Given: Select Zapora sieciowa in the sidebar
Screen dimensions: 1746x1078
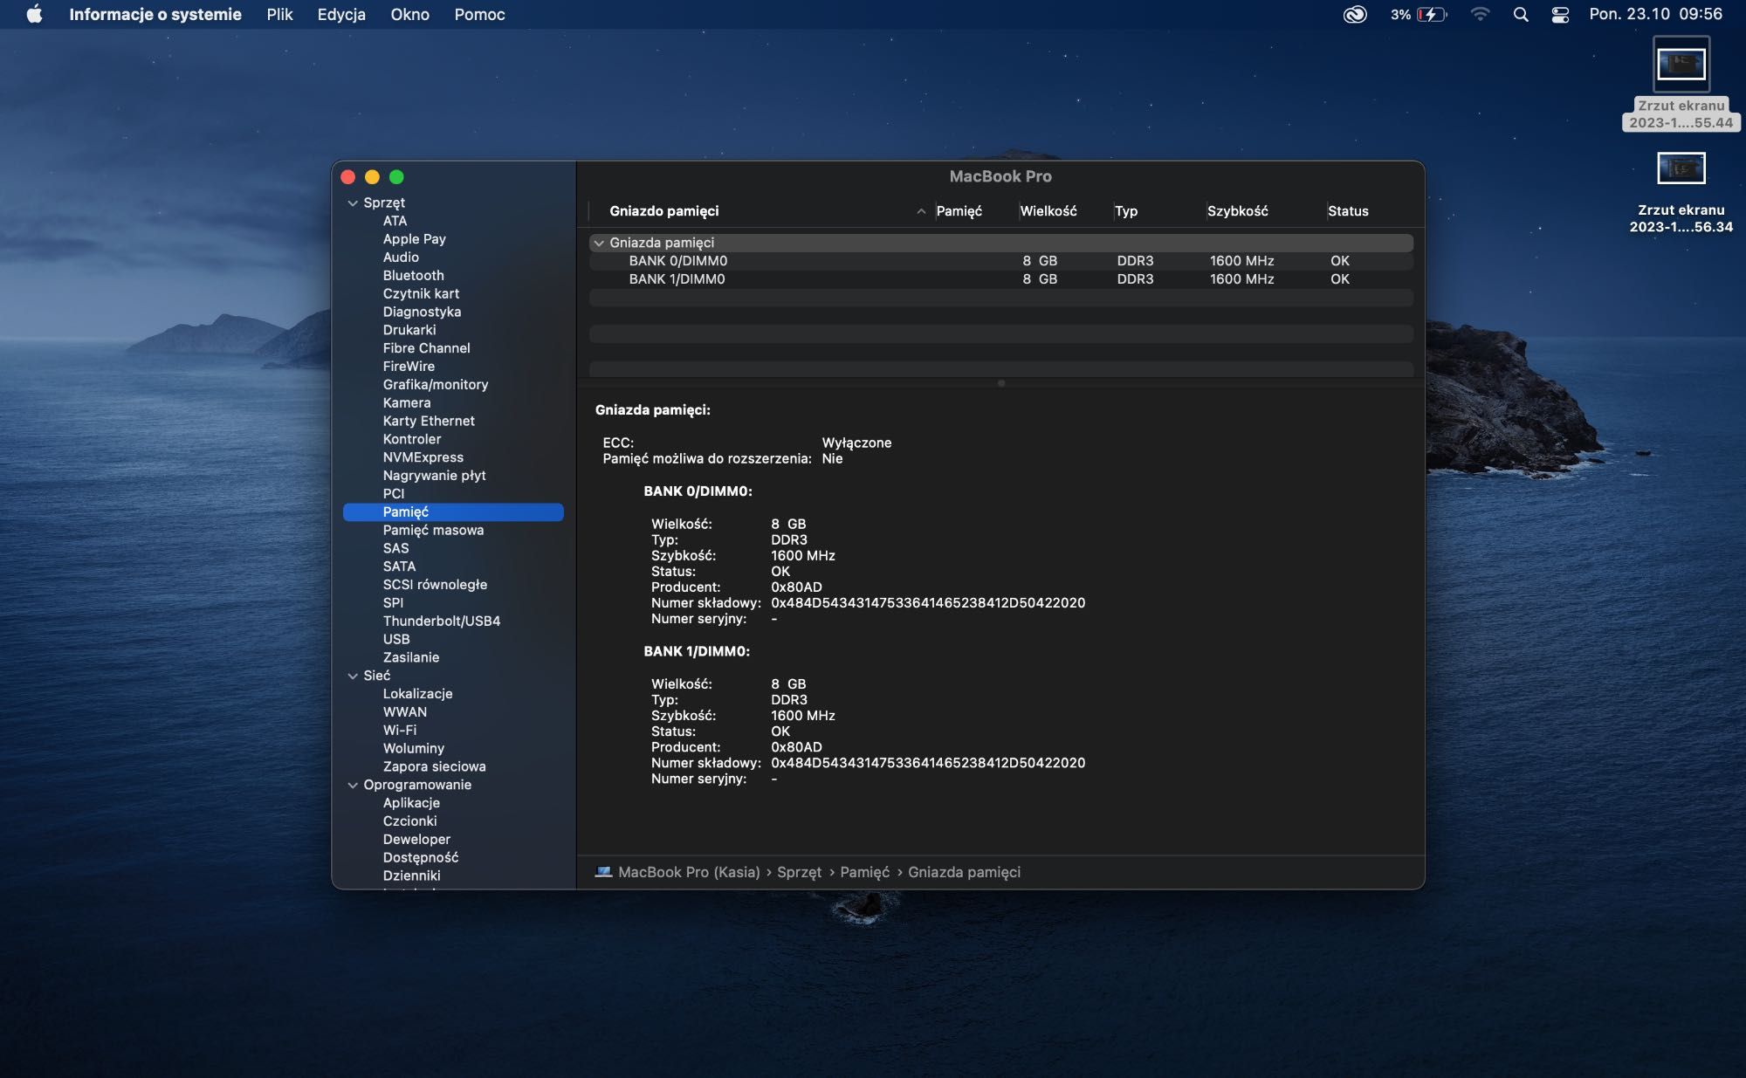Looking at the screenshot, I should click(434, 767).
